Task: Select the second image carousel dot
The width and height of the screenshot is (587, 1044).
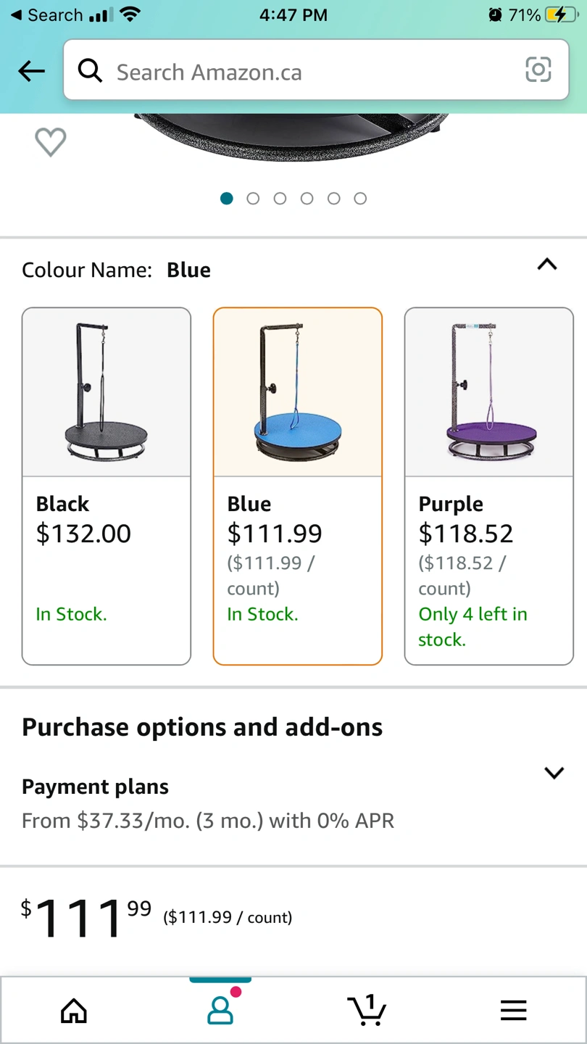Action: [253, 199]
